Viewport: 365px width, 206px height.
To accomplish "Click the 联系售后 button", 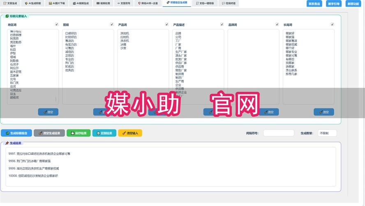I will 314,4.
